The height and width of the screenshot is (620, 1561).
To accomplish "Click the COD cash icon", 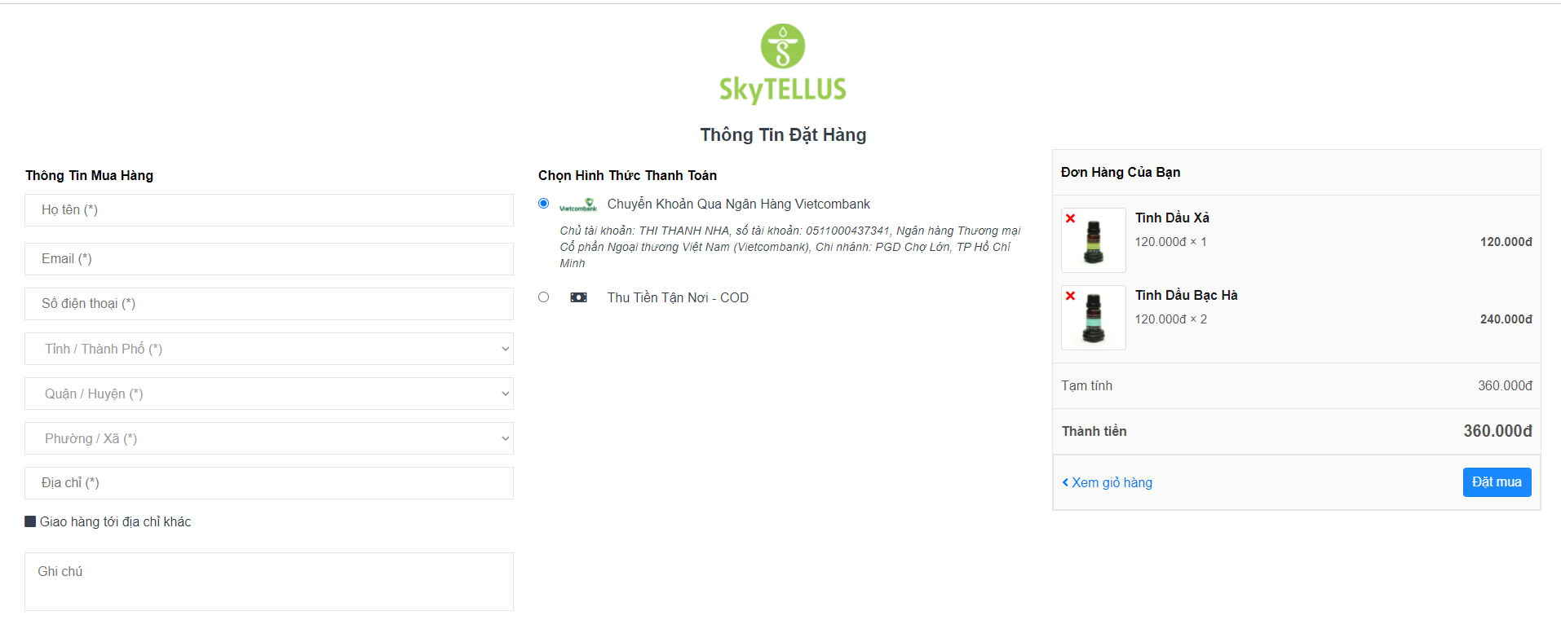I will coord(578,297).
